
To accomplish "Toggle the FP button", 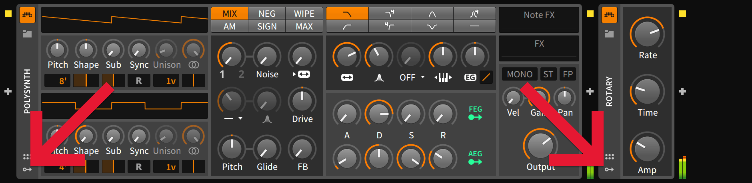I will coord(568,74).
